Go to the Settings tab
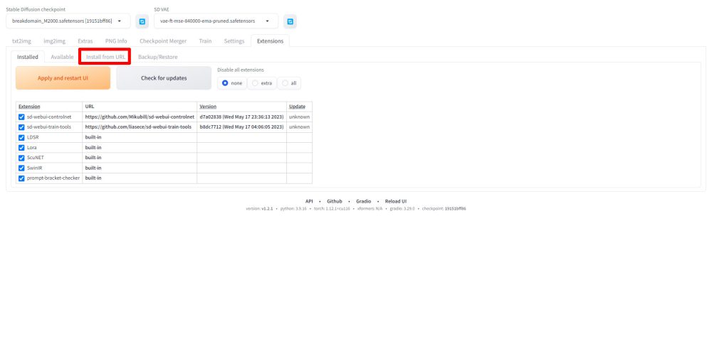This screenshot has height=344, width=712. (x=234, y=41)
